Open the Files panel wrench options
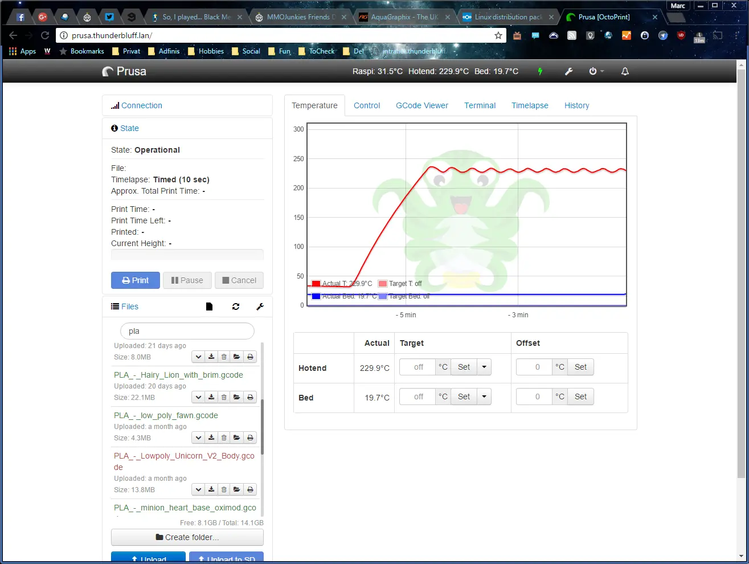This screenshot has height=564, width=749. click(x=260, y=306)
